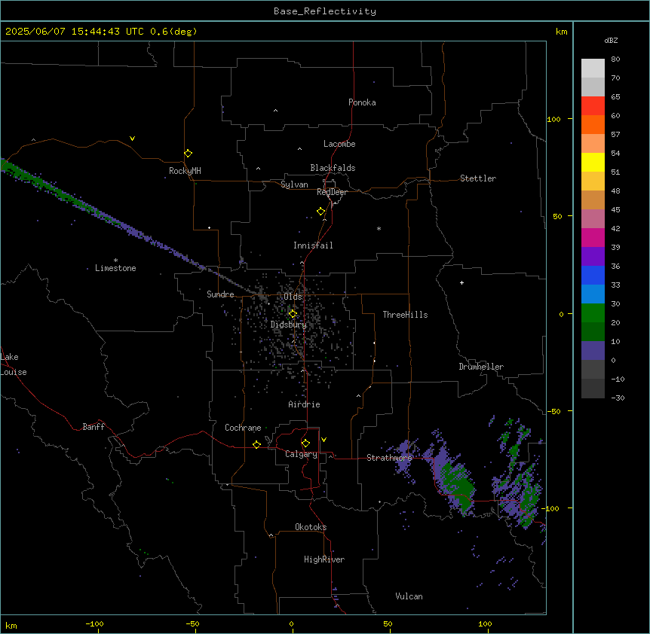
Task: Click the Base_Reflectivity title
Action: tap(325, 11)
